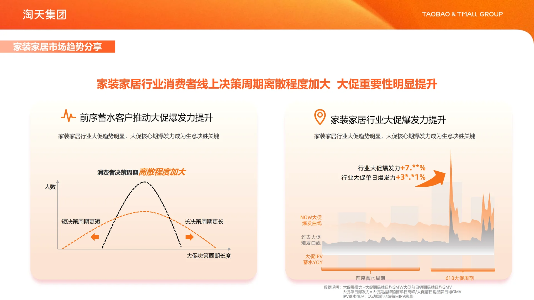Collapse the 消费者决策周期离散程度加大 chart section
Screen dimensions: 534x300
coord(142,172)
